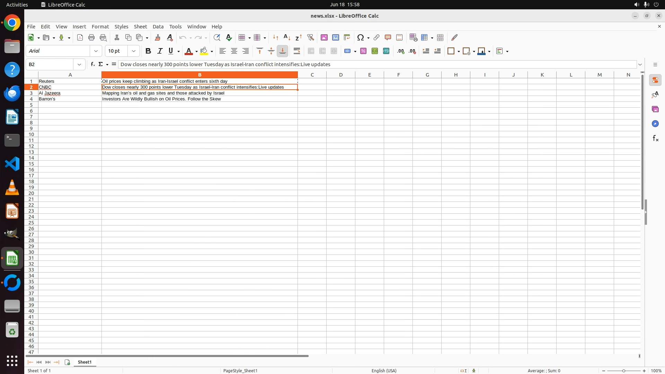
Task: Click the AutoFilter icon
Action: [x=310, y=37]
